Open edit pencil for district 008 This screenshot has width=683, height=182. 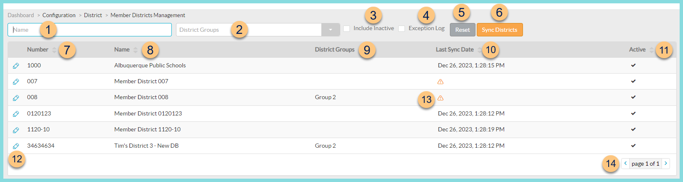tap(16, 97)
